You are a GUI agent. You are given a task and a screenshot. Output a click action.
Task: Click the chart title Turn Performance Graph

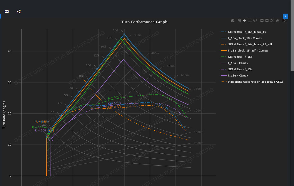[144, 22]
